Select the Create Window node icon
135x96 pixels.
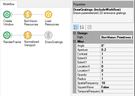(7, 15)
